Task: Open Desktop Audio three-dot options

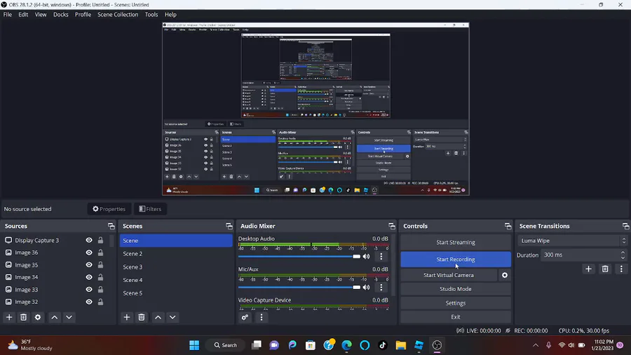Action: point(381,256)
